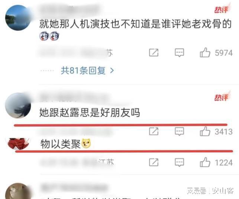
Task: Select the comment text 就她那人机演技
Action: 75,24
